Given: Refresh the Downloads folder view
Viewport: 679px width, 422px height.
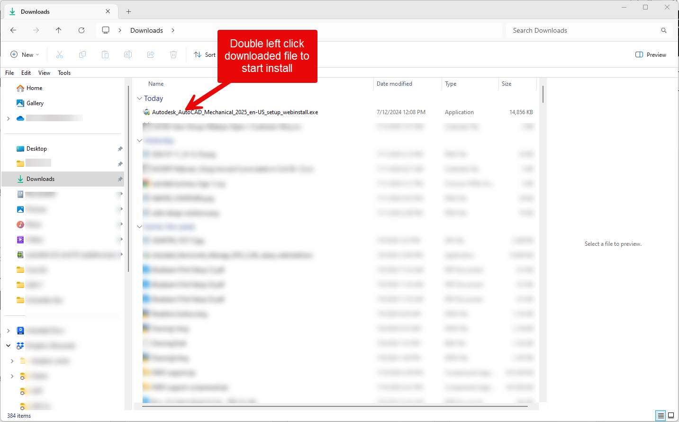Looking at the screenshot, I should [x=81, y=30].
